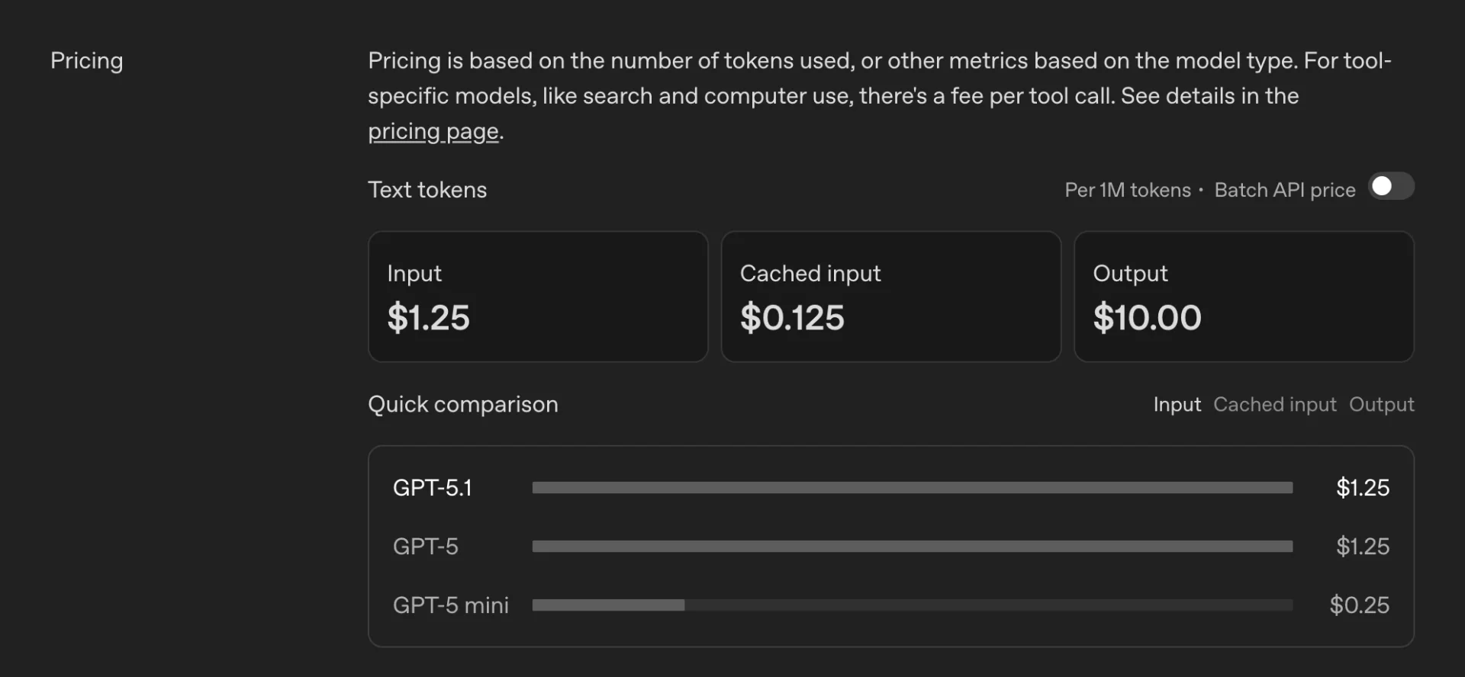The image size is (1465, 677).
Task: Click the $0.25 price for GPT-5 mini
Action: pos(1360,605)
